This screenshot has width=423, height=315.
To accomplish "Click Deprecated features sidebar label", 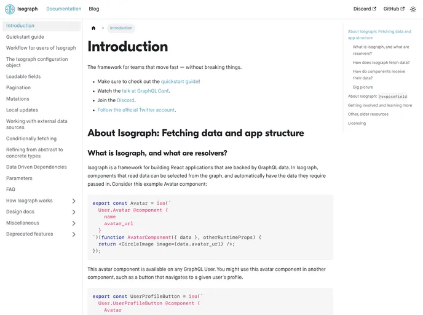I will click(x=30, y=234).
